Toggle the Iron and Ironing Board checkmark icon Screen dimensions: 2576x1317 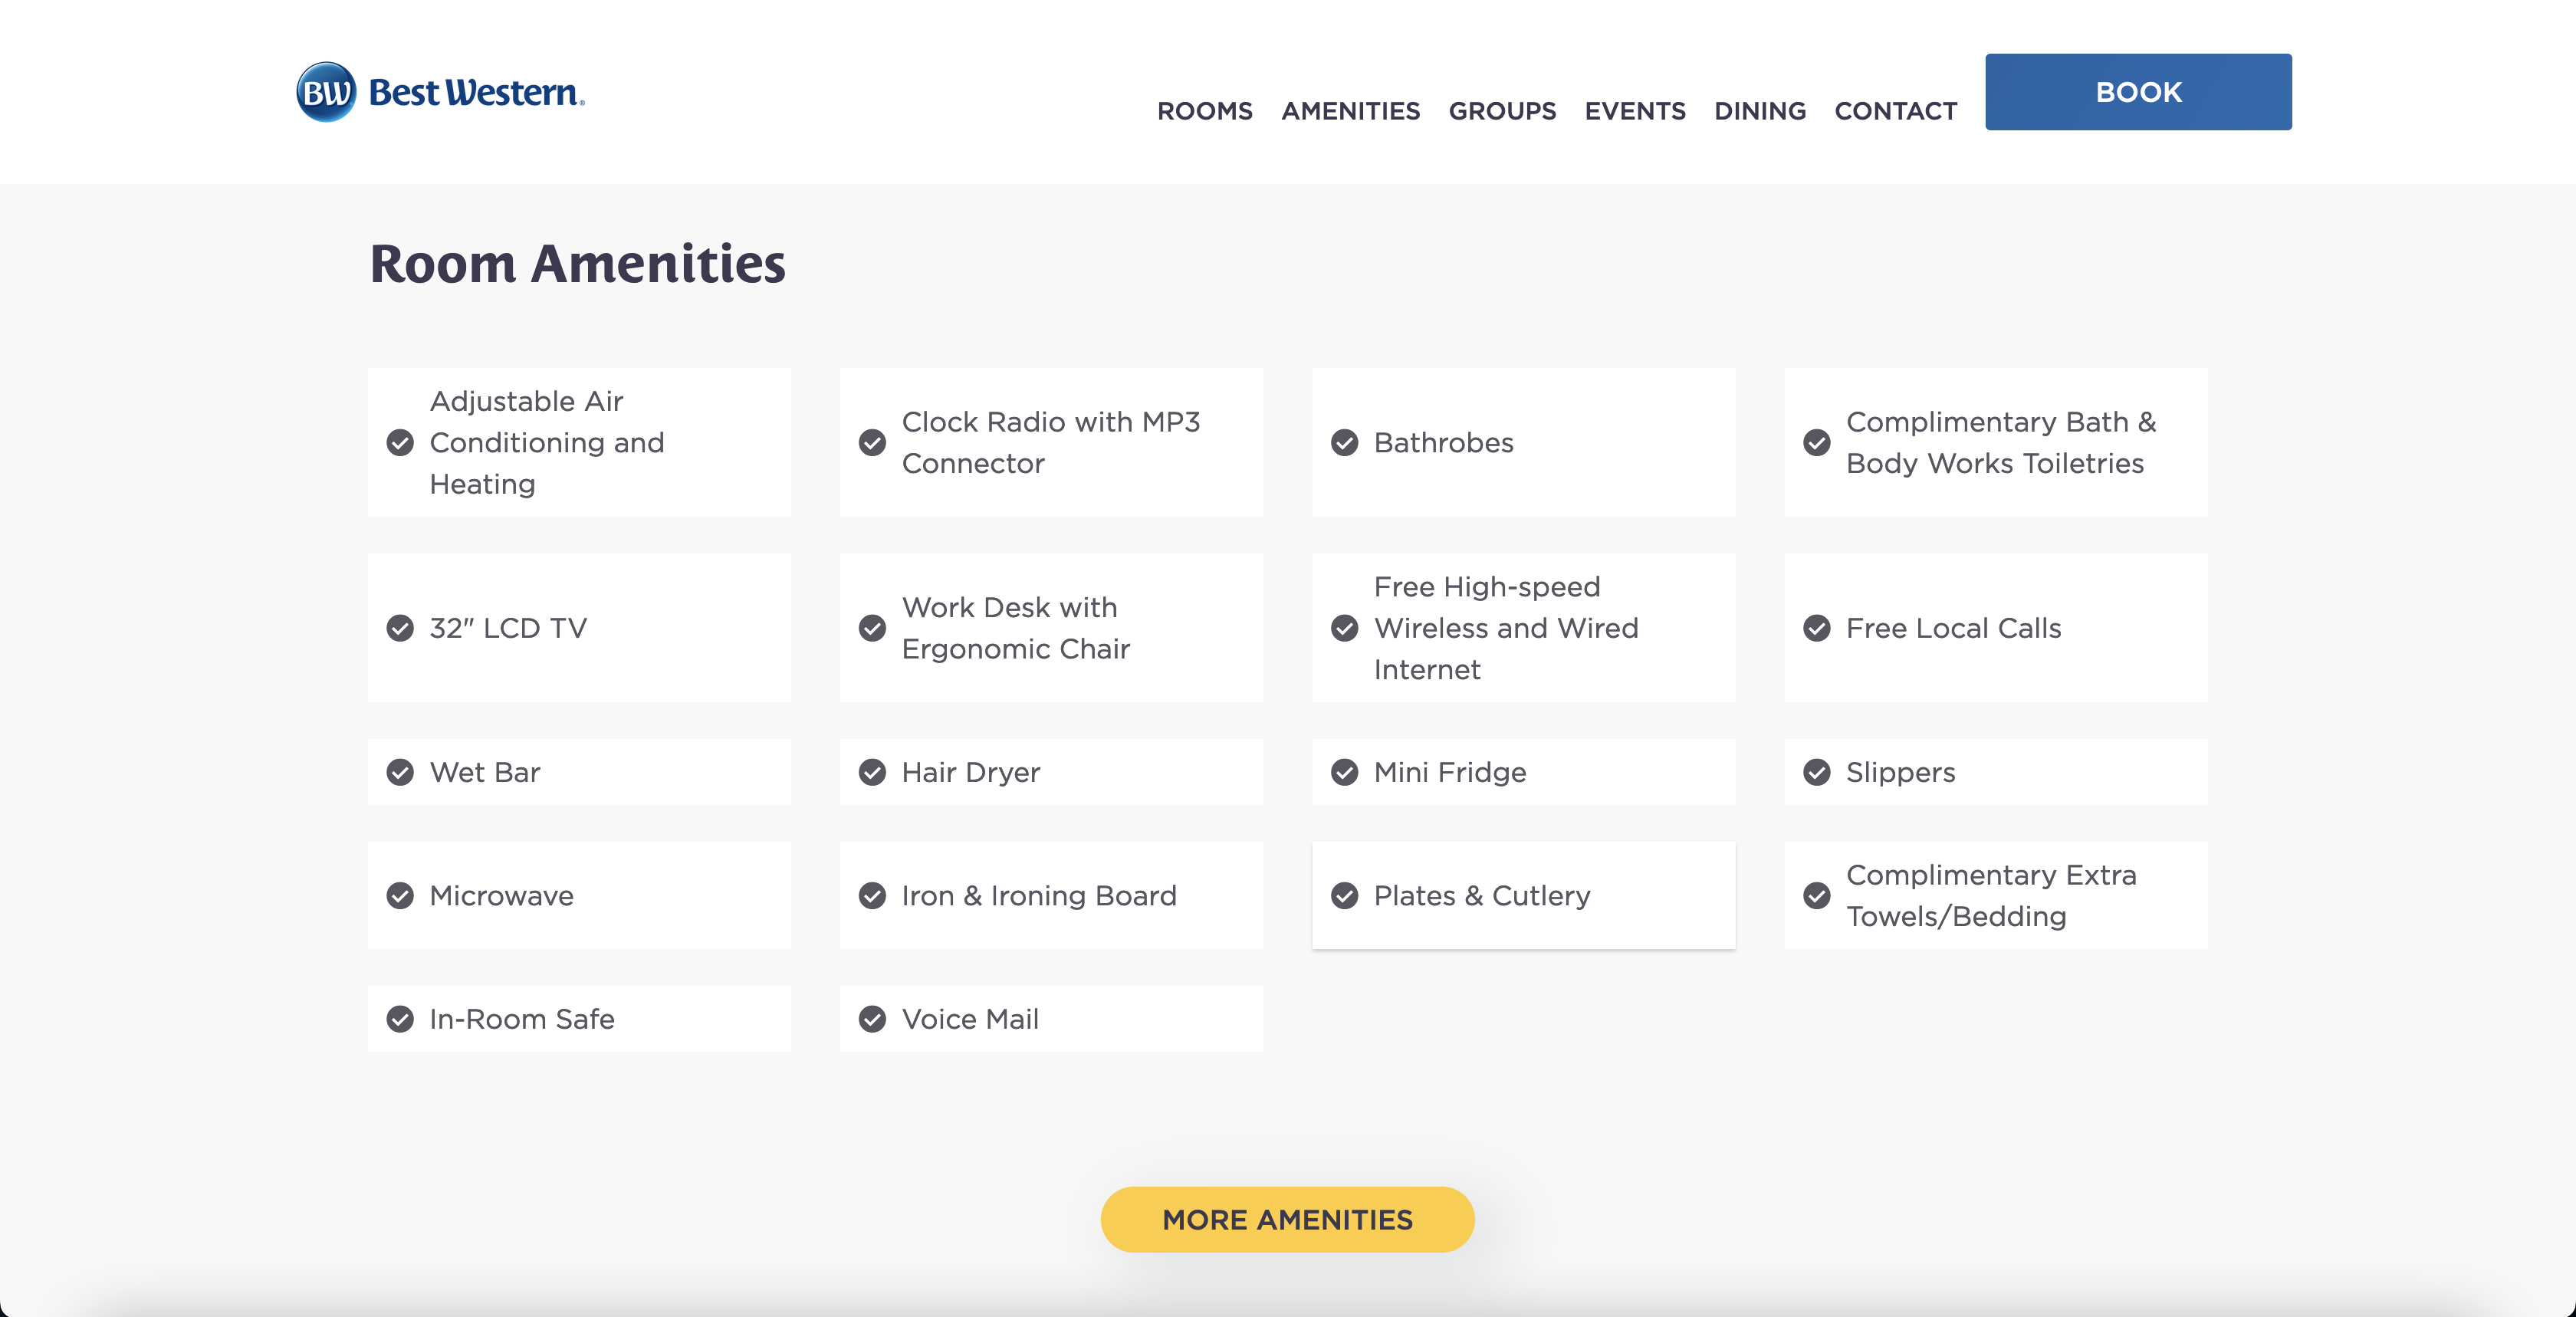pyautogui.click(x=873, y=895)
